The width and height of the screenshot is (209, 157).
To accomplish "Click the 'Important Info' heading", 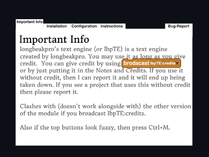I will (x=54, y=39).
